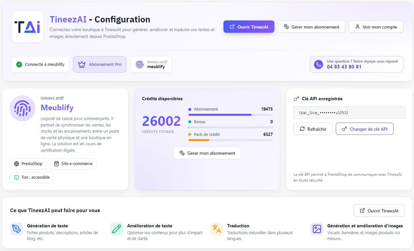Click the 19475 Abonnement credit value
Screen dimensions: 414x251
(267, 109)
